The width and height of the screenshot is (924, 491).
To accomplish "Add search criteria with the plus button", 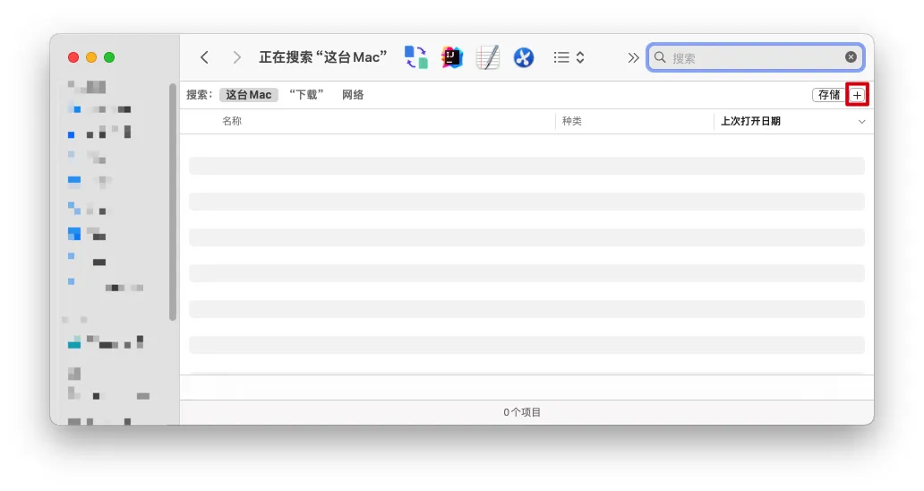I will (x=857, y=95).
